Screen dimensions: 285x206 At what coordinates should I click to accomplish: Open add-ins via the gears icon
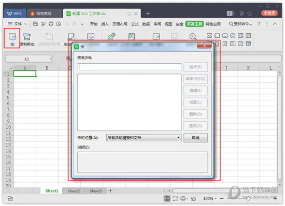click(111, 36)
